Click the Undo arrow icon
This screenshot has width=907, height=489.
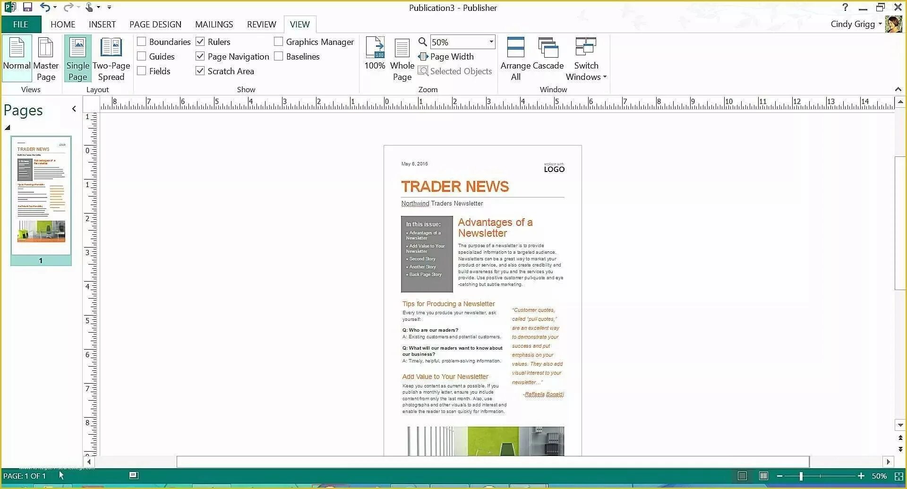(x=45, y=7)
